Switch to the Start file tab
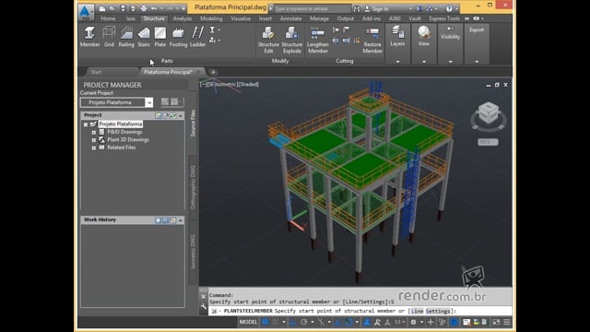The height and width of the screenshot is (332, 590). (x=96, y=72)
